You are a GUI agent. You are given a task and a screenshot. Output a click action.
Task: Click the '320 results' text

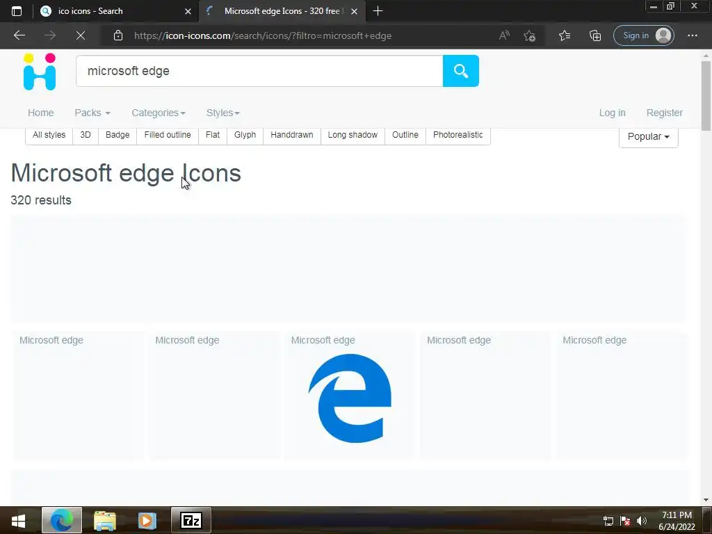[x=41, y=200]
